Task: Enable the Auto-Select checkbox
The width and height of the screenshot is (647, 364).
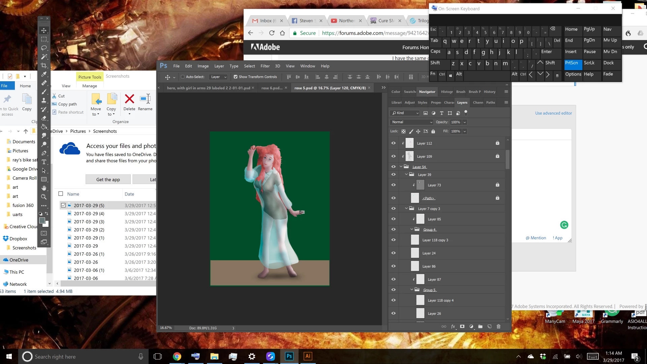Action: 183,77
